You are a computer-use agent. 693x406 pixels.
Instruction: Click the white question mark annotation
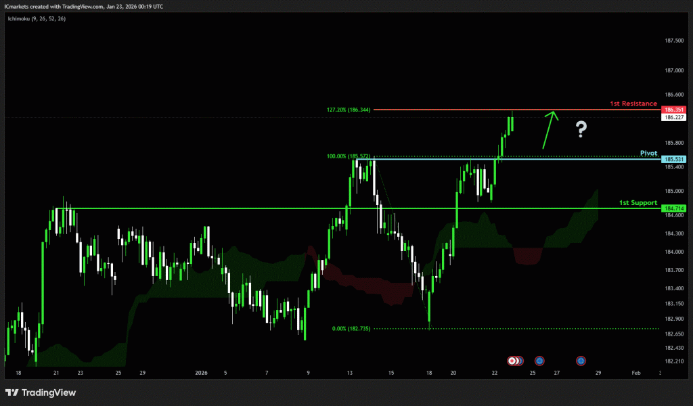click(581, 129)
